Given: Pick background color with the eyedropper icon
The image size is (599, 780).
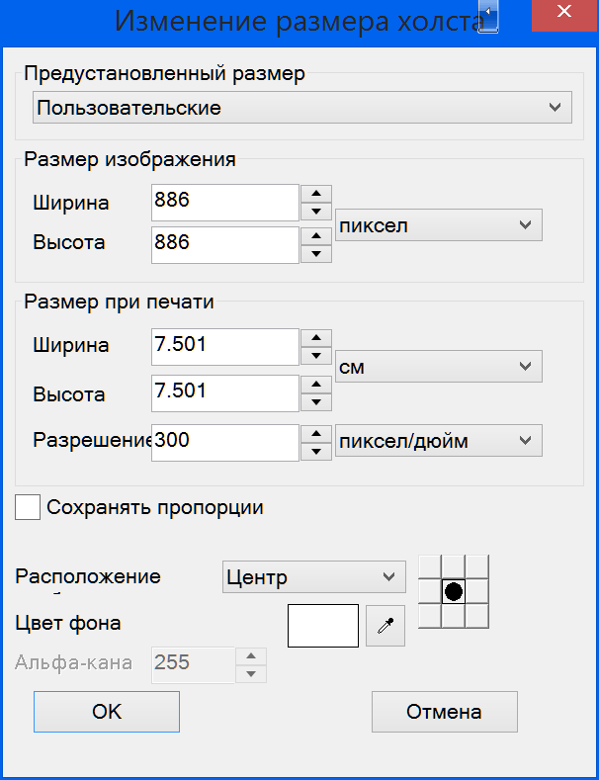Looking at the screenshot, I should [385, 626].
